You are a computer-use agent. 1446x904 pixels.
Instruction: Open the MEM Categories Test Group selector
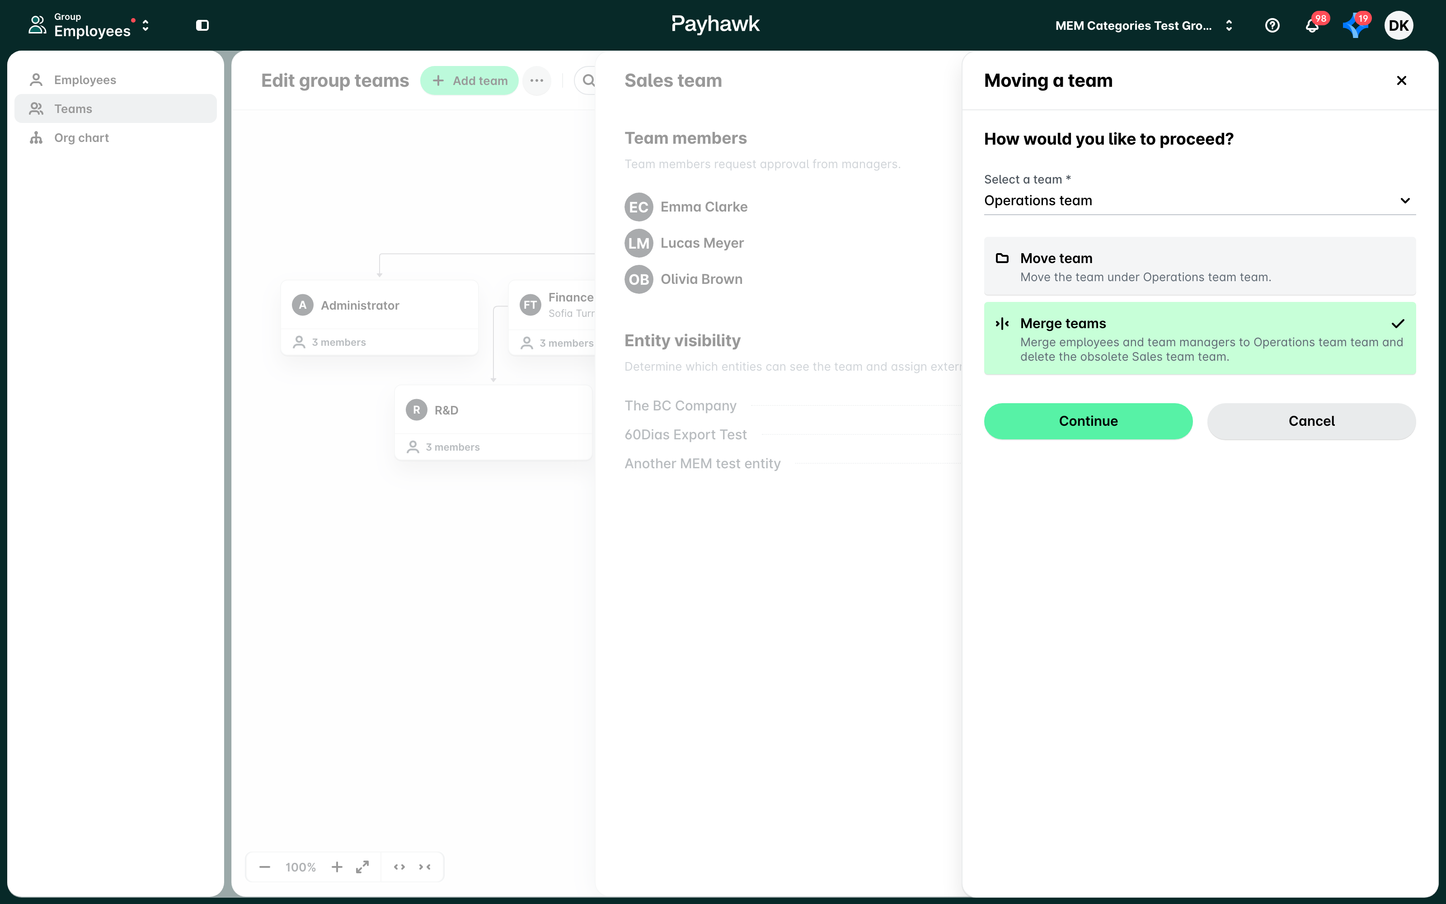[1144, 25]
